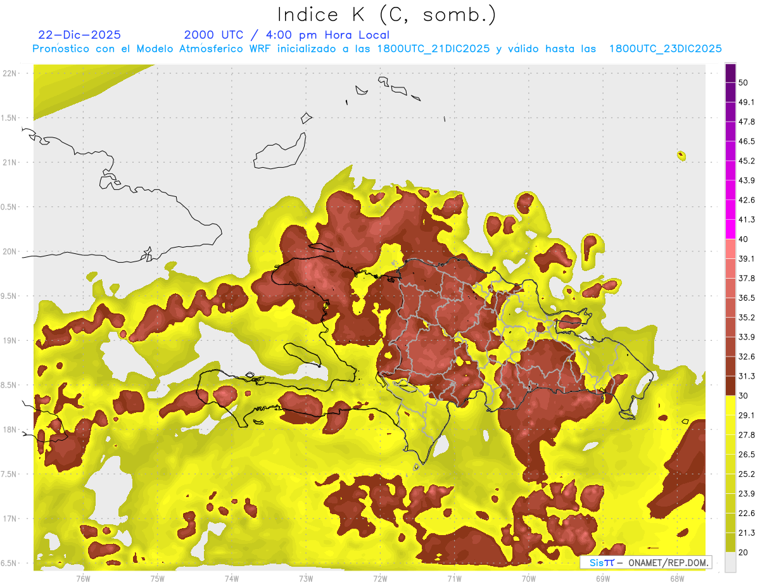Click the legend value '40'
Viewport: 760px width, 587px height.
point(744,239)
